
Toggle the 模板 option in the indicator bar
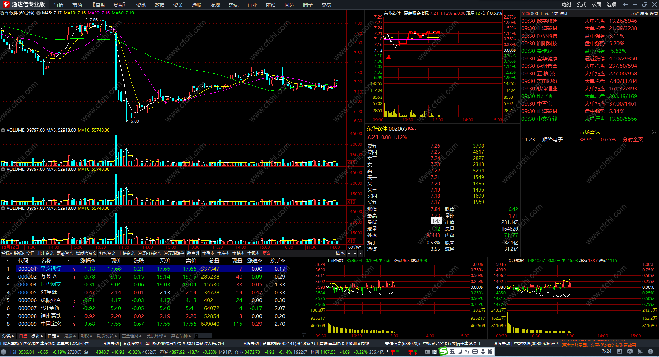(x=340, y=254)
